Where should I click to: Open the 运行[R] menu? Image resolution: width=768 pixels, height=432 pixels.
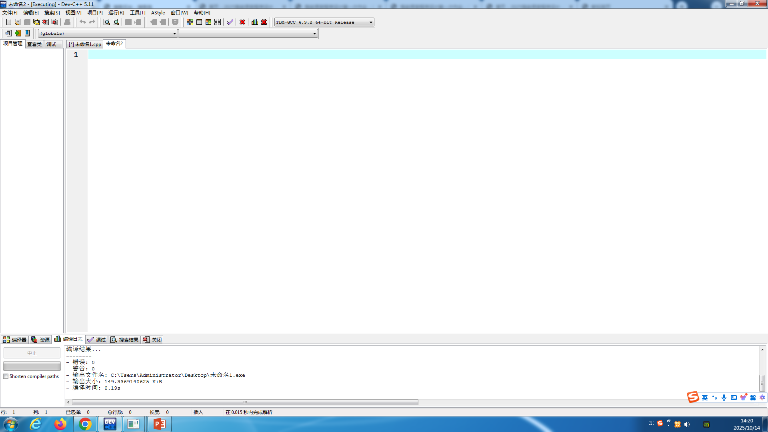[116, 13]
